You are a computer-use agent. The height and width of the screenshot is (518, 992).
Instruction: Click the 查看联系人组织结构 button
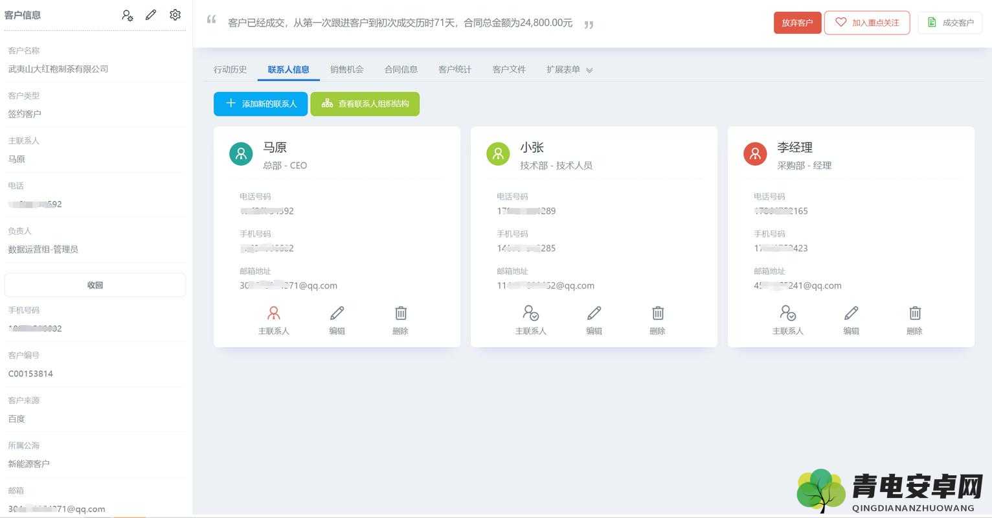(x=365, y=104)
